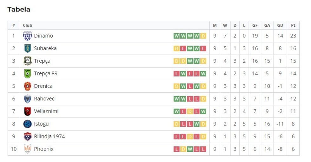
Task: Click the Trepça'89 green crest icon
Action: coord(28,74)
